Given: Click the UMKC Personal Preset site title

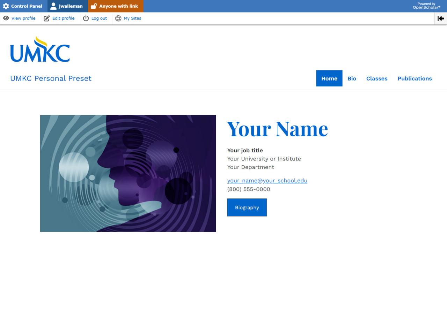Looking at the screenshot, I should pyautogui.click(x=51, y=78).
